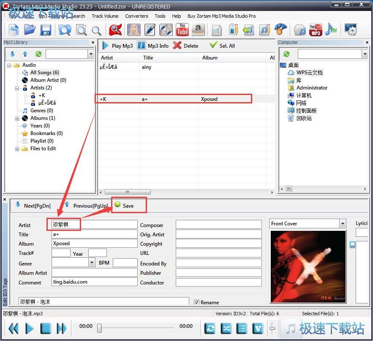Collapse the Artists tree node
The height and width of the screenshot is (341, 373).
[17, 88]
